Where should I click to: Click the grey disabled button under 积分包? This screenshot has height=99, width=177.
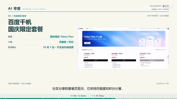coord(152,60)
